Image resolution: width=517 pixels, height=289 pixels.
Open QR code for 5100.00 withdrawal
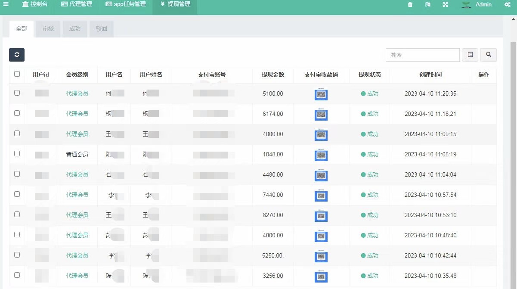tap(321, 94)
